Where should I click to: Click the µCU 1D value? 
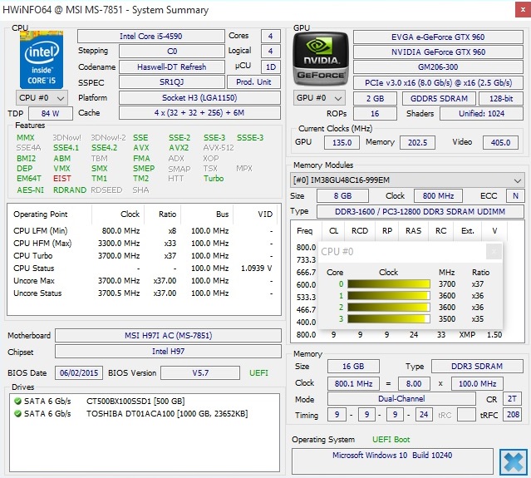tap(271, 67)
